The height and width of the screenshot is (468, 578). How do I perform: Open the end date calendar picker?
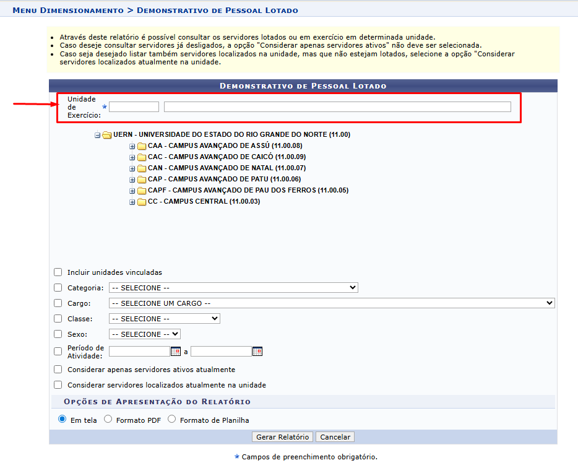tap(257, 352)
